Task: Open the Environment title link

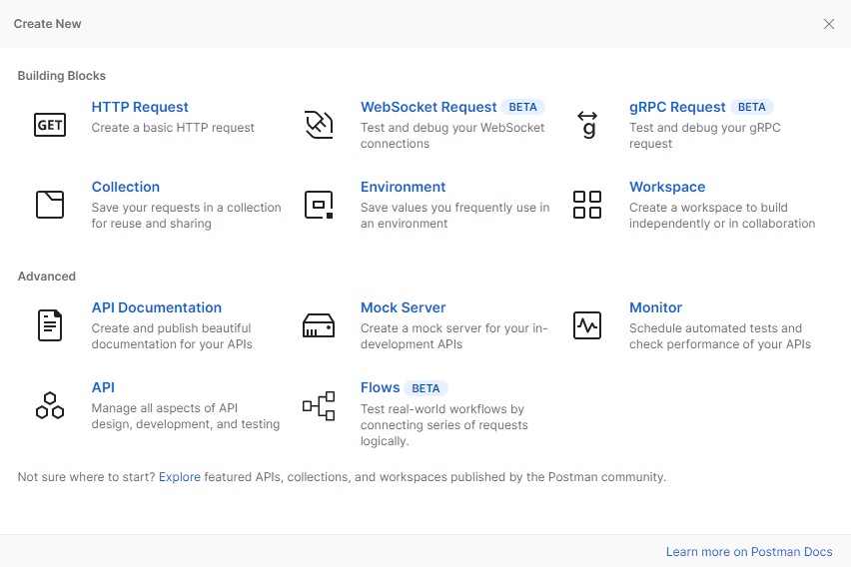Action: click(404, 187)
